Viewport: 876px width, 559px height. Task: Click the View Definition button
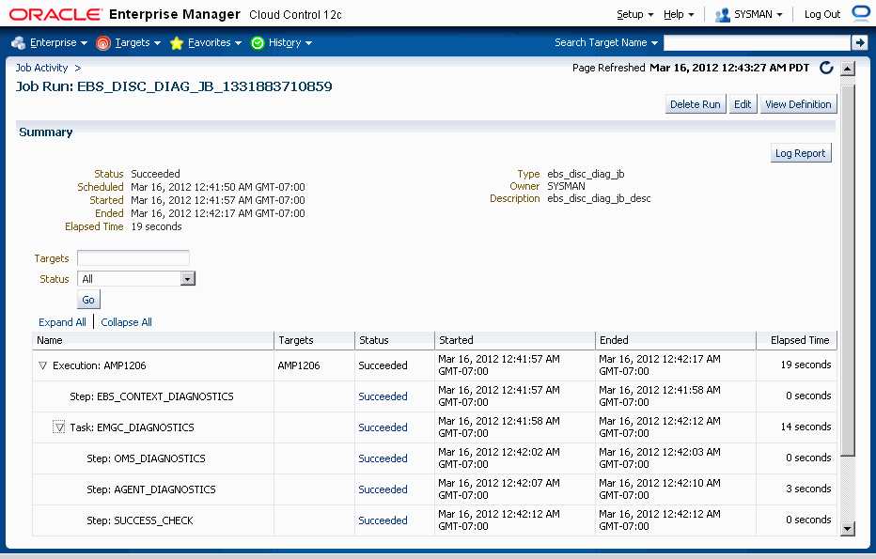[x=798, y=104]
